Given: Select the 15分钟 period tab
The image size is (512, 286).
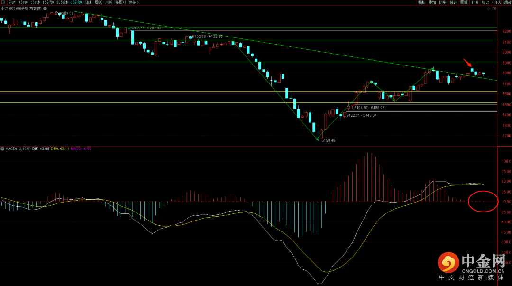Looking at the screenshot, I should pyautogui.click(x=48, y=2).
